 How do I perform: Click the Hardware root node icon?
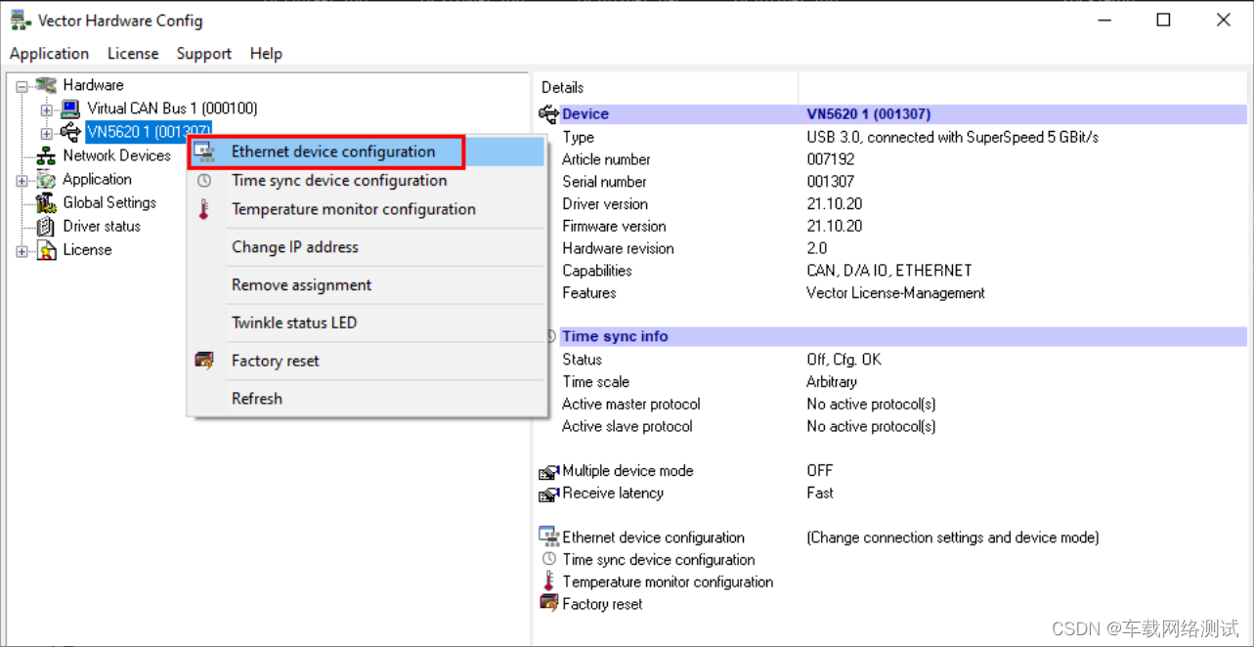point(46,85)
